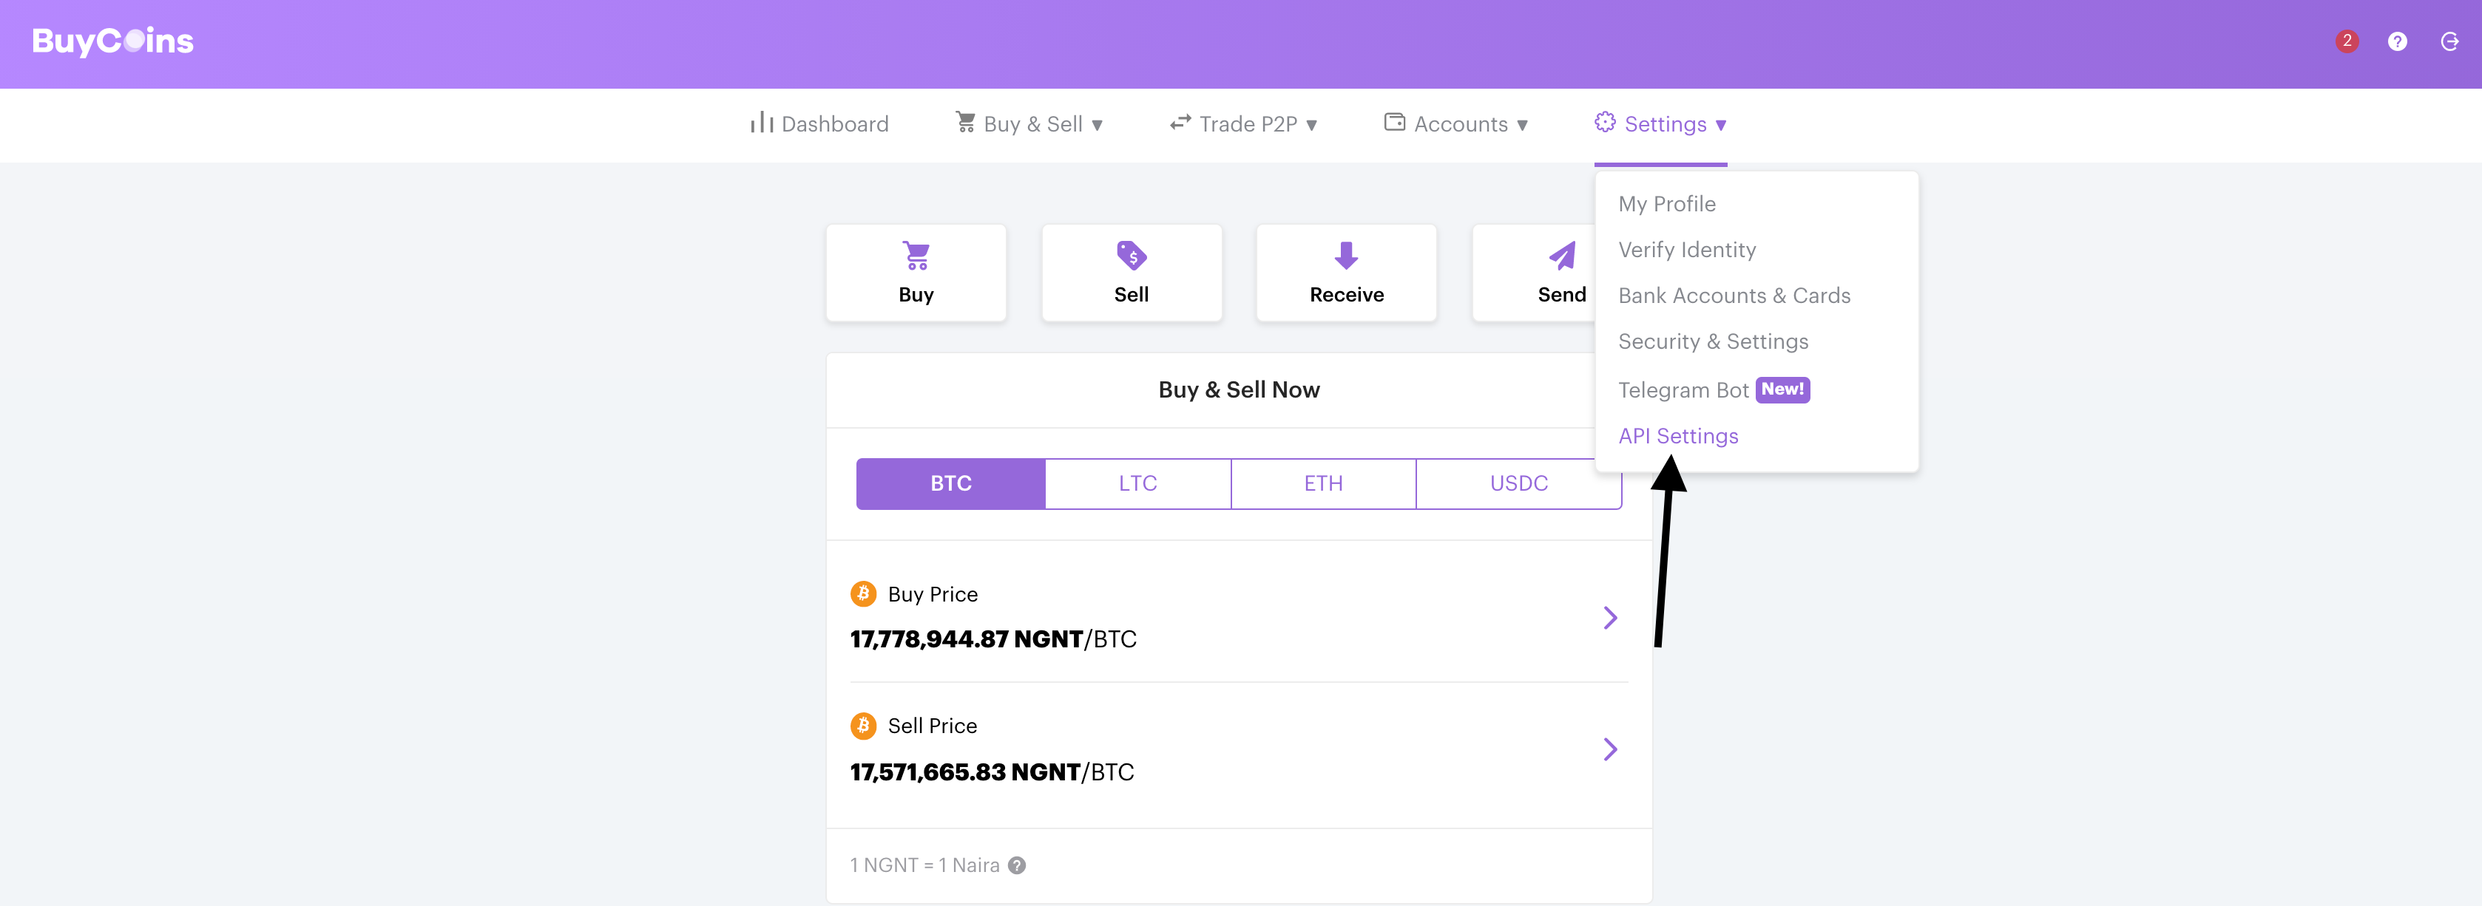Open My Profile settings page

click(x=1667, y=202)
